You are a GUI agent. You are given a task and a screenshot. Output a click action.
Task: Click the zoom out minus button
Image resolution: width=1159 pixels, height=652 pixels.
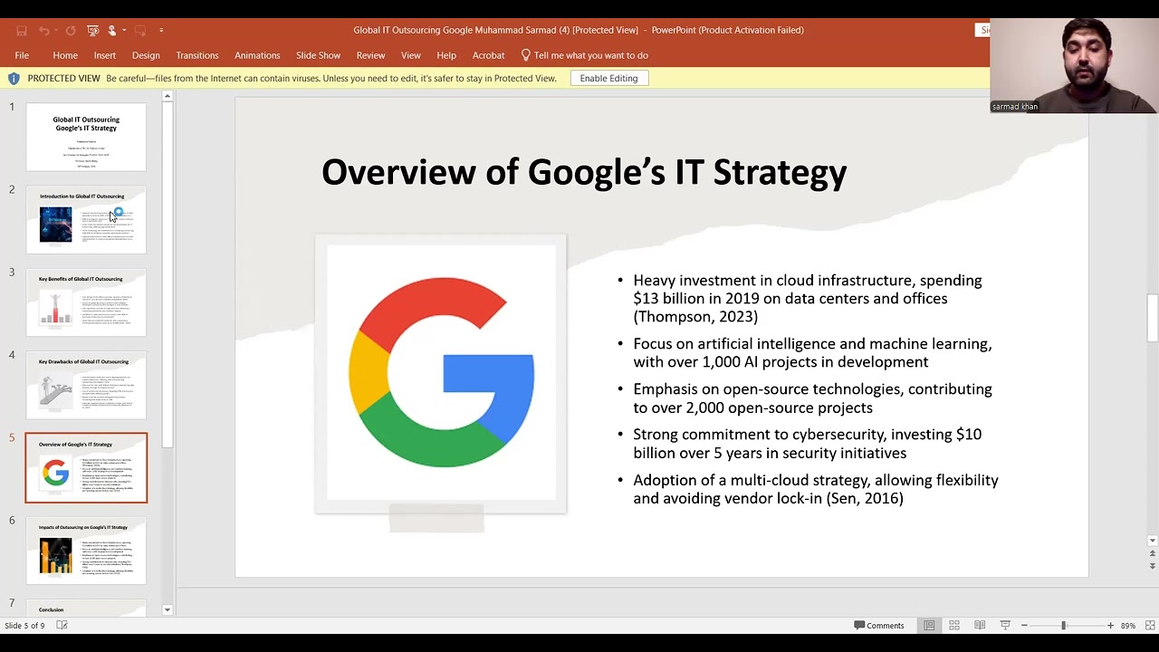pyautogui.click(x=1024, y=626)
